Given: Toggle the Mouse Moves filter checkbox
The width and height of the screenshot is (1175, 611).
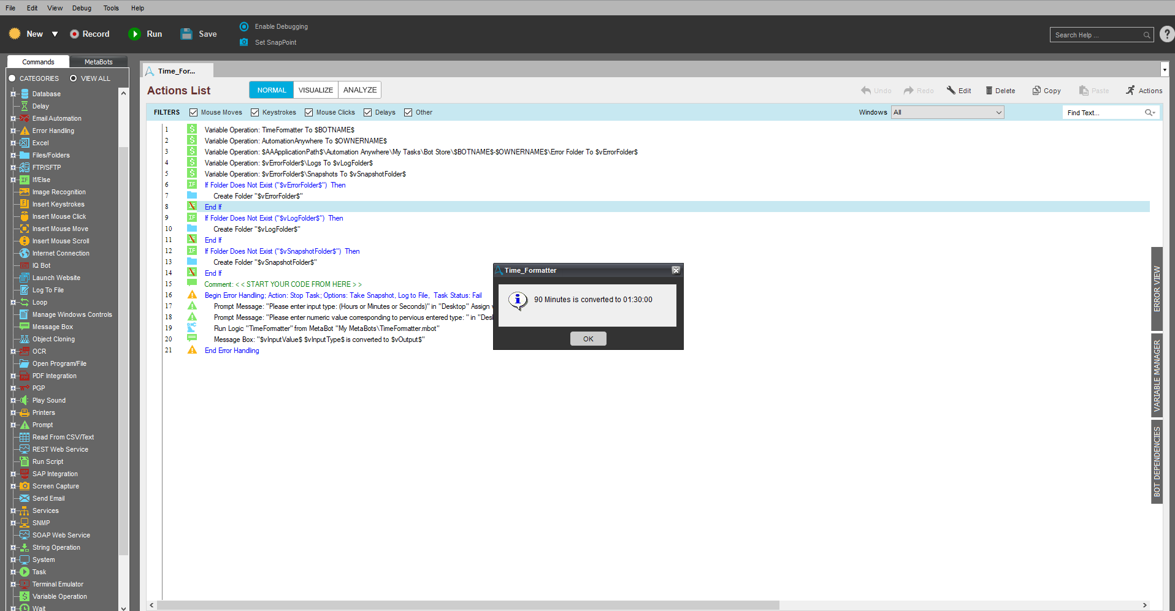Looking at the screenshot, I should coord(193,113).
